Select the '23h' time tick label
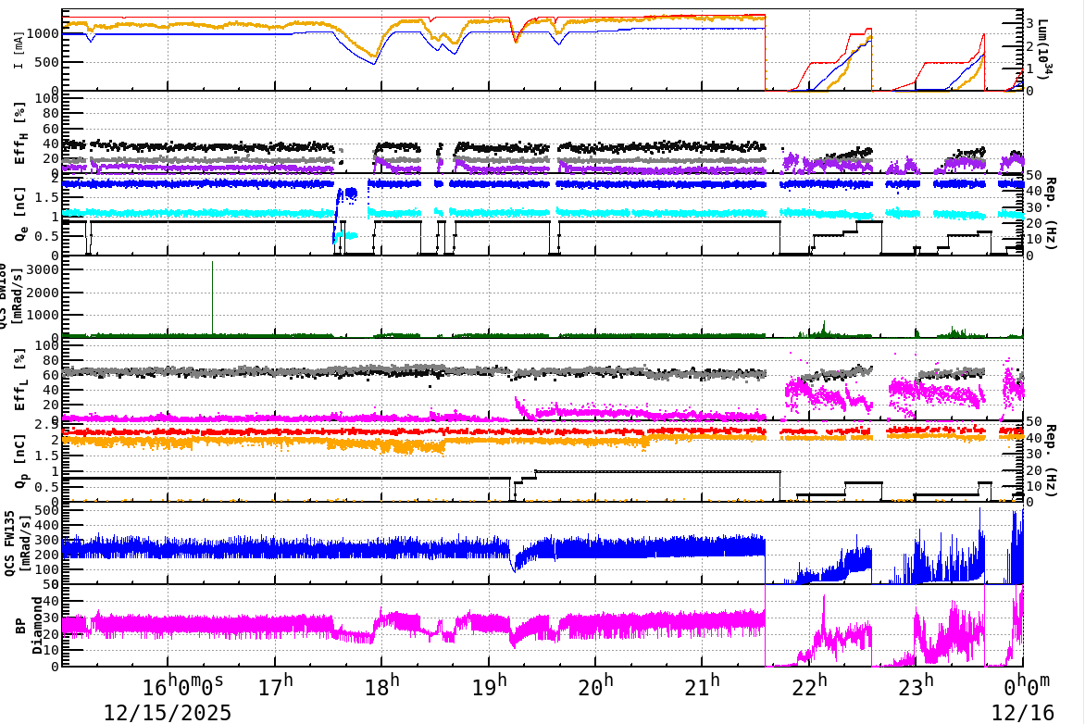 pyautogui.click(x=917, y=685)
